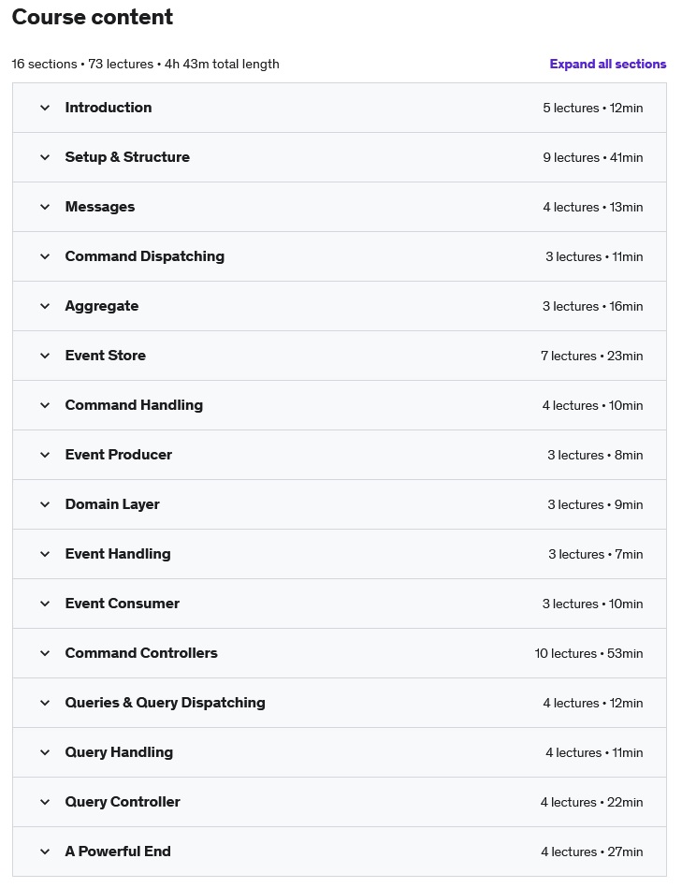Viewport: 682px width, 888px height.
Task: Expand the Event Store chevron arrow
Action: coord(45,356)
